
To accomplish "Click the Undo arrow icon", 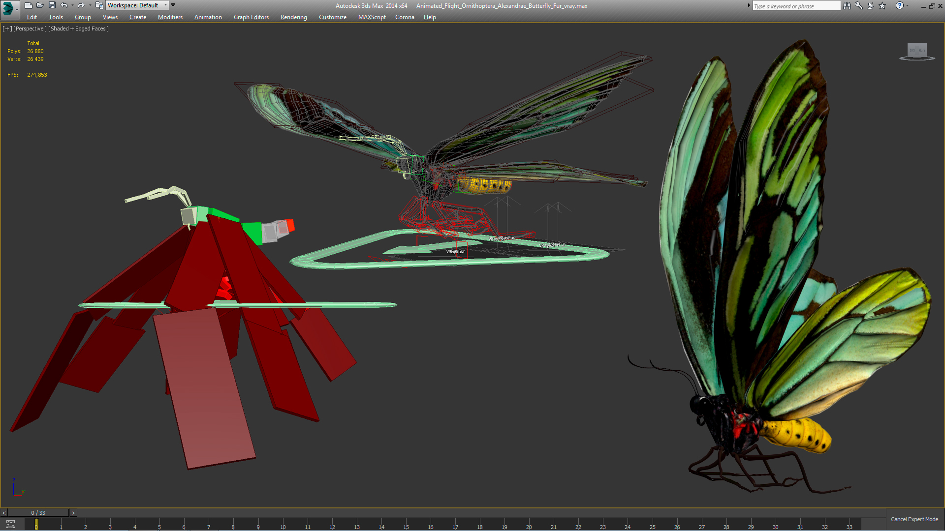I will (x=64, y=5).
